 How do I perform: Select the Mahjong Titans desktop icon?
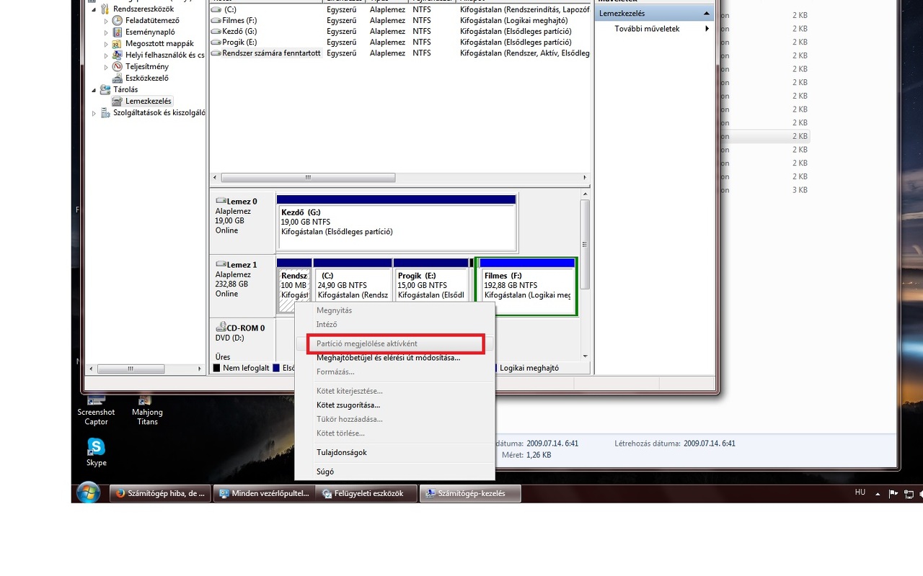pyautogui.click(x=147, y=410)
